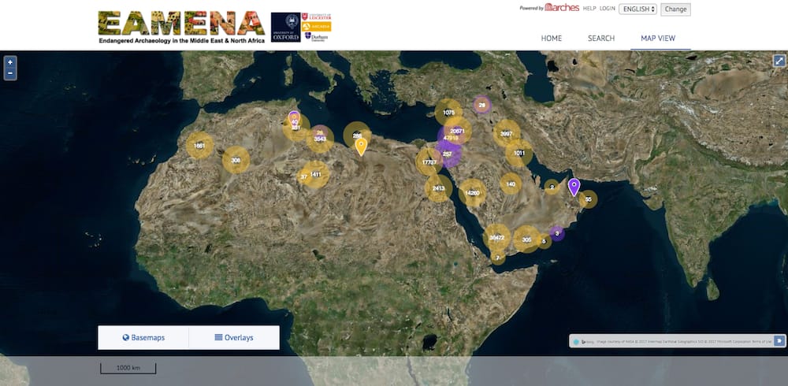Open the purple 3 cluster marker

tap(557, 233)
